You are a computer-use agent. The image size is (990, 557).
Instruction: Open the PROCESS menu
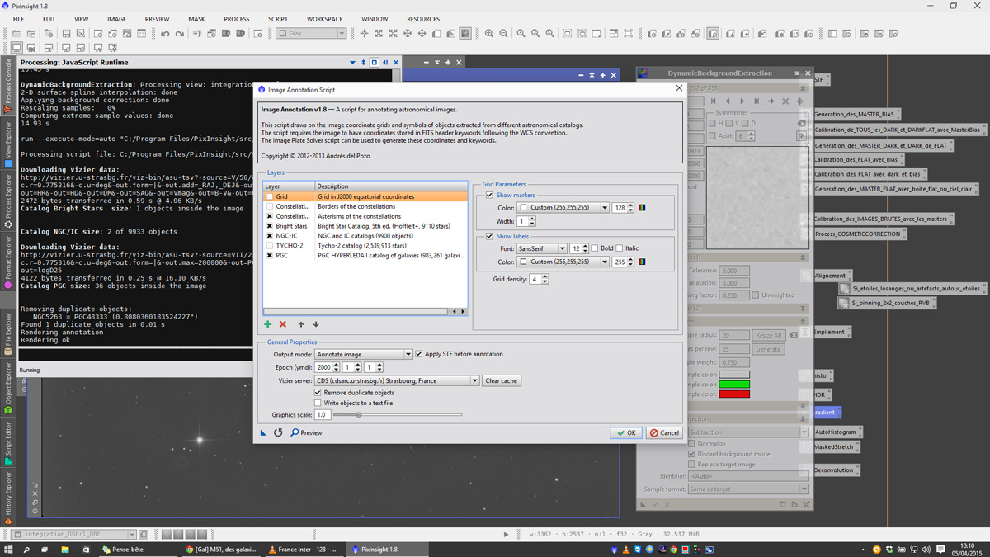click(x=236, y=19)
